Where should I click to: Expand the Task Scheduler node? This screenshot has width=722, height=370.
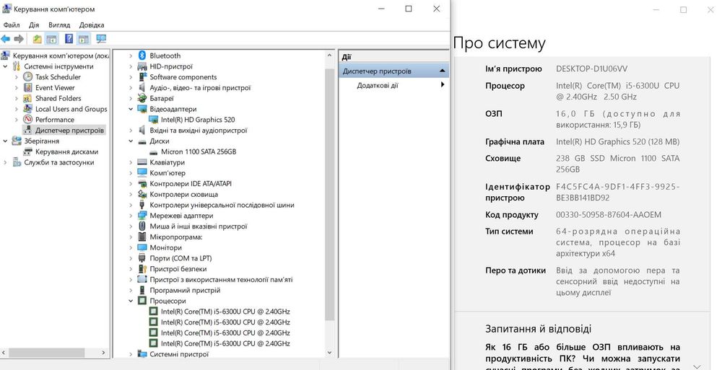tap(17, 77)
